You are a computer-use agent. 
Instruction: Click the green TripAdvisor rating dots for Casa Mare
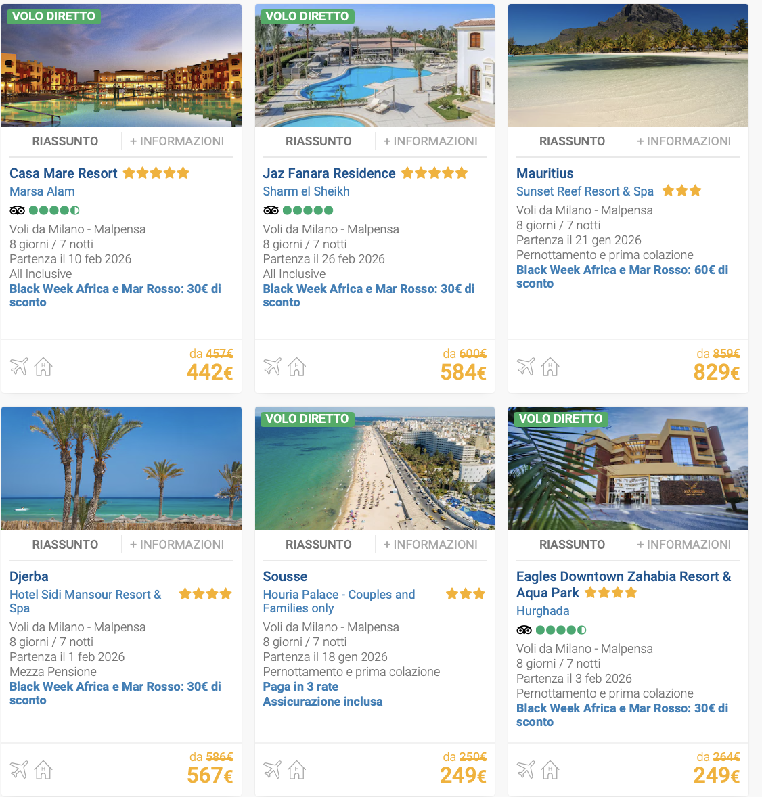54,210
